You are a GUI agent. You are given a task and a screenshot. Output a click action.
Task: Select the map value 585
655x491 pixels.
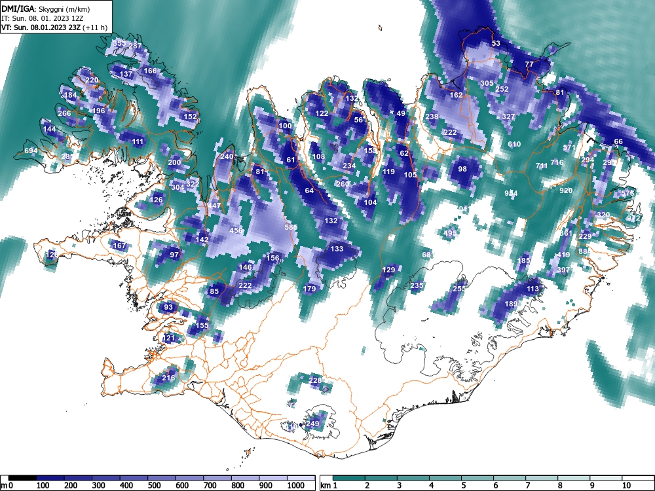point(291,227)
